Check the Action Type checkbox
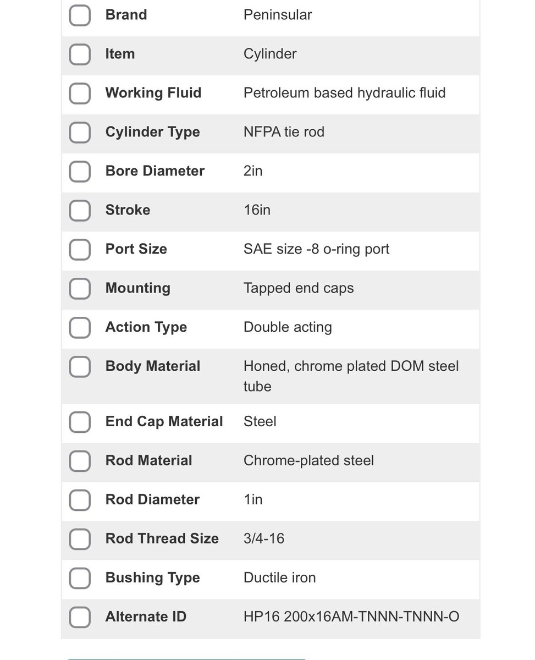Screen dimensions: 535x660 pos(80,327)
